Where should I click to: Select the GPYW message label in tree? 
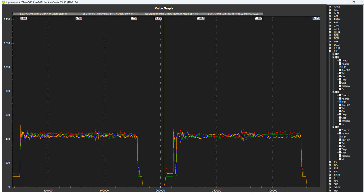pyautogui.click(x=337, y=187)
